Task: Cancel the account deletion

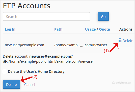Action: 30,85
